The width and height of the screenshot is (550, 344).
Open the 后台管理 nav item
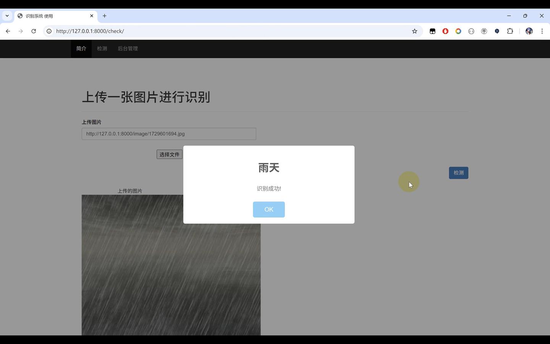pyautogui.click(x=127, y=49)
